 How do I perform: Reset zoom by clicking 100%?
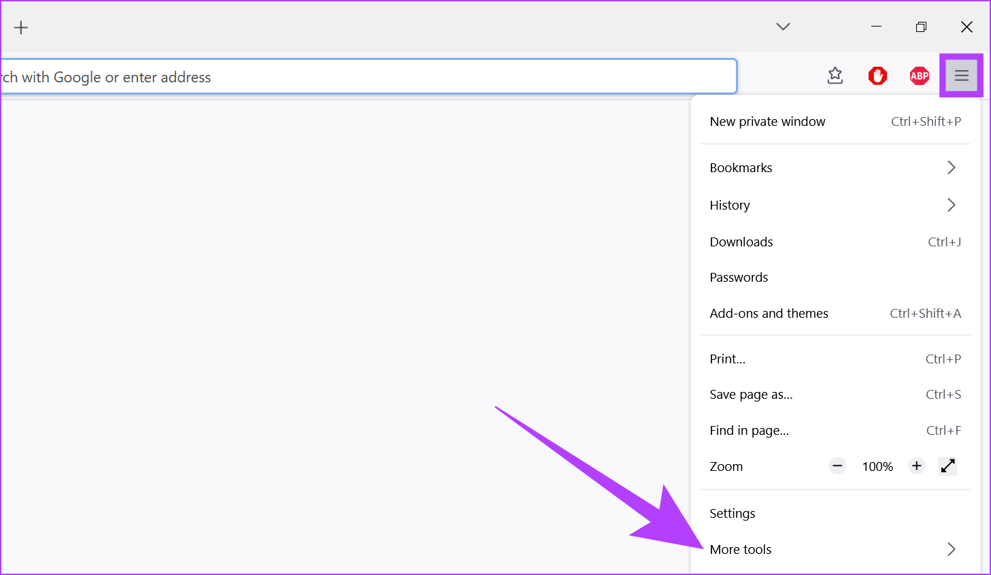tap(877, 466)
